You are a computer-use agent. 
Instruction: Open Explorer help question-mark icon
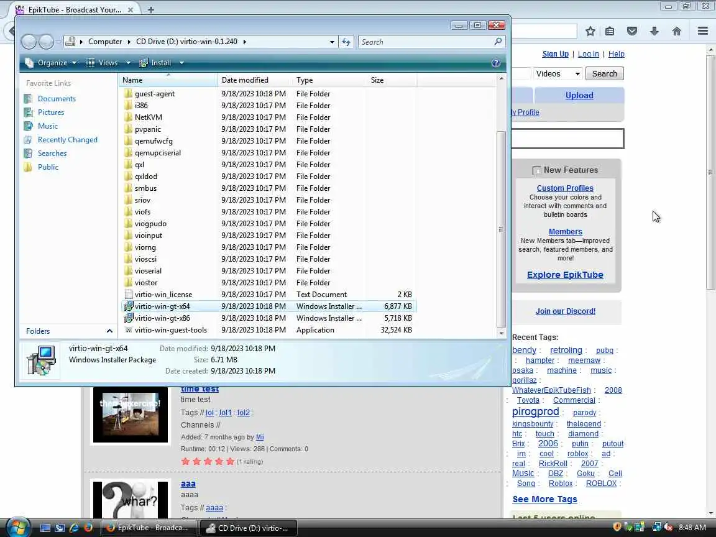click(x=496, y=63)
